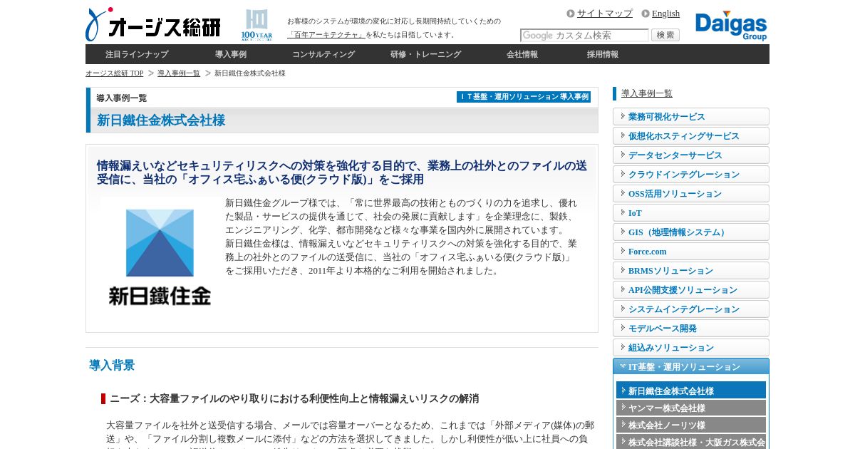Open 注目ラインナップ in the navigation bar
Screen dimensions: 855x449
[x=137, y=54]
